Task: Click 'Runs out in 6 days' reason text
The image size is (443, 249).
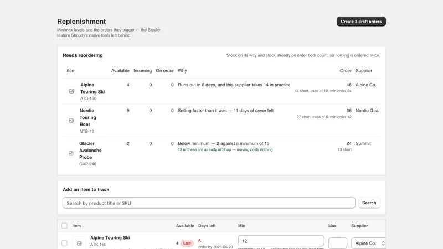Action: (x=234, y=85)
